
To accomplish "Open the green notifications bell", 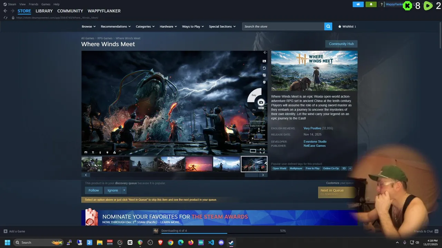I will click(x=371, y=4).
